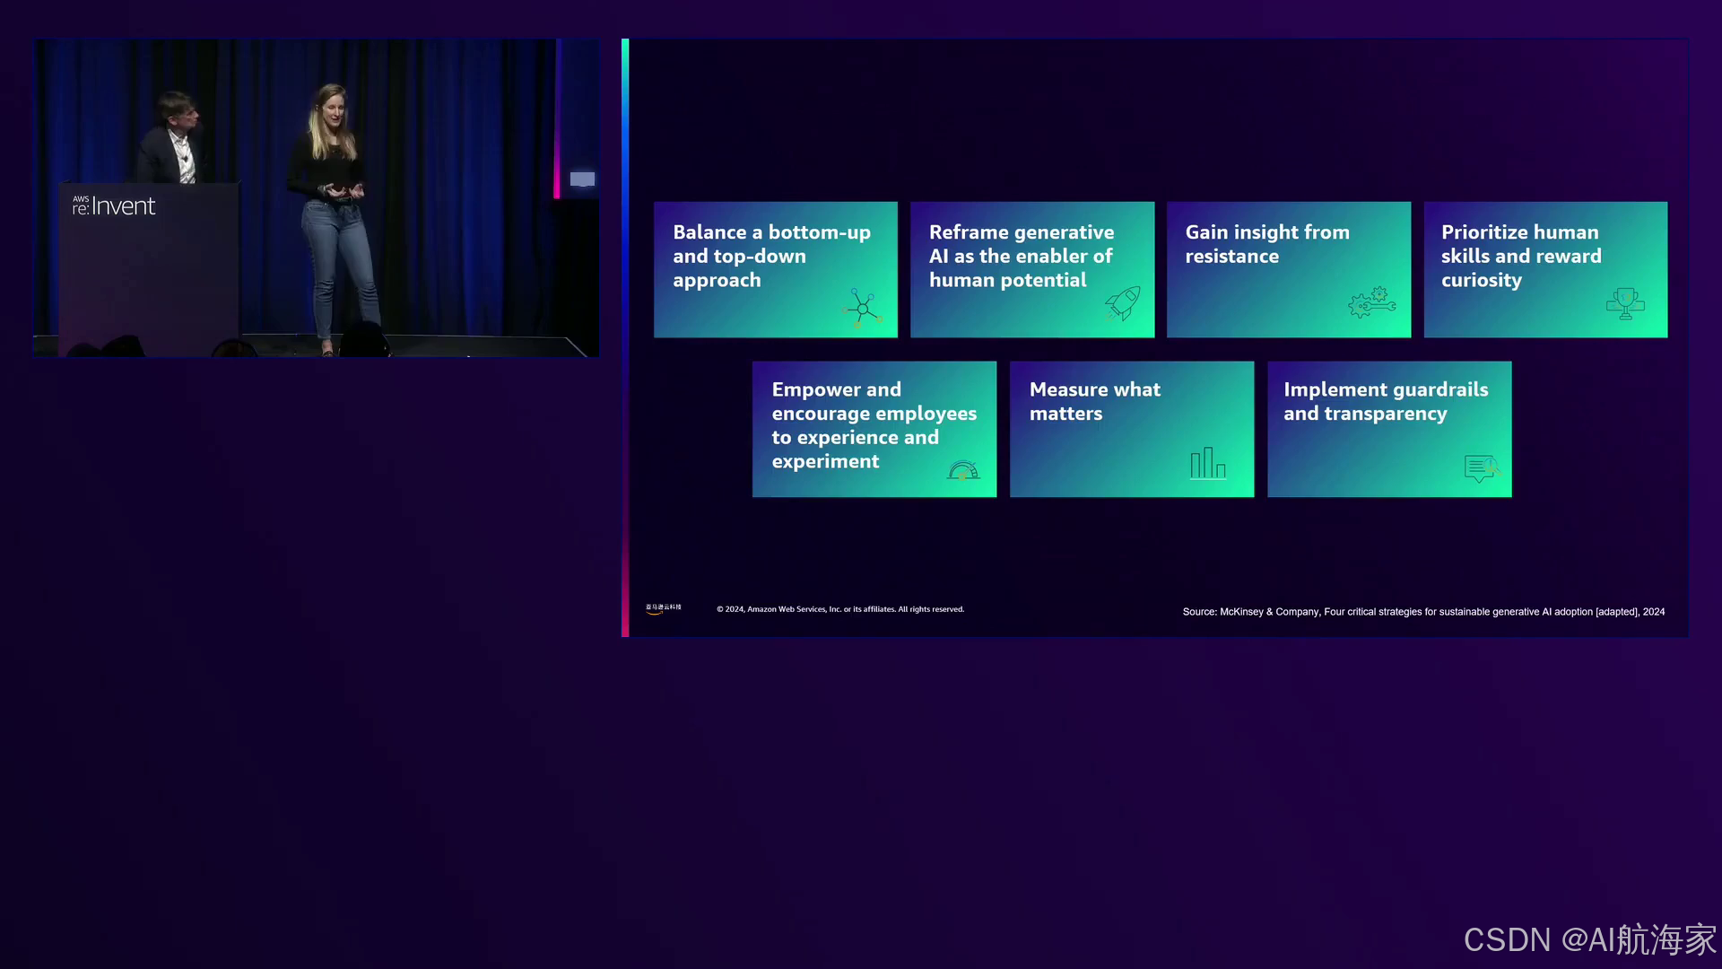This screenshot has height=969, width=1722.
Task: Click the trophy icon on curiosity card
Action: pos(1625,303)
